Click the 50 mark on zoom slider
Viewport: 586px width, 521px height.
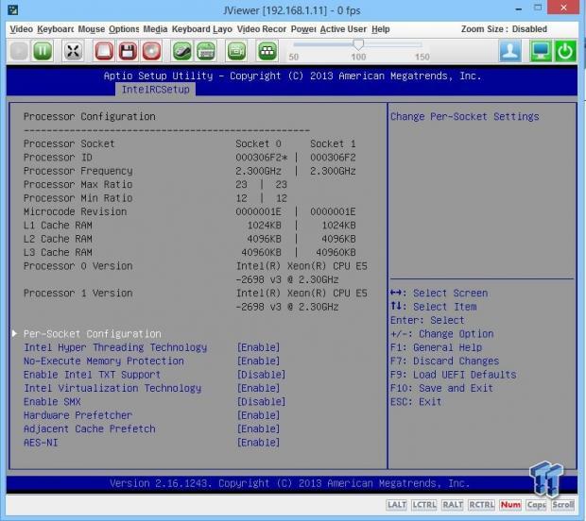(293, 57)
